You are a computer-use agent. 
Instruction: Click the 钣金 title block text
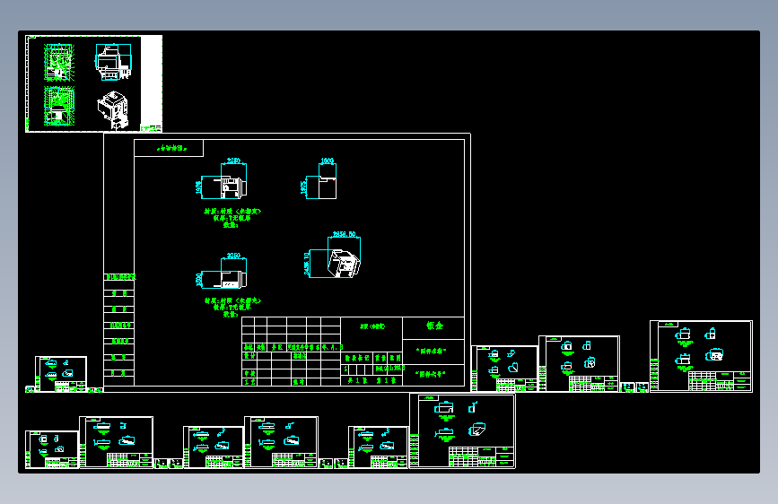click(434, 326)
